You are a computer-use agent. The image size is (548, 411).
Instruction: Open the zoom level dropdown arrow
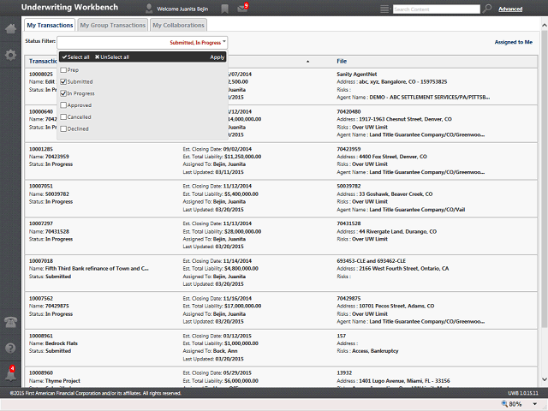534,404
